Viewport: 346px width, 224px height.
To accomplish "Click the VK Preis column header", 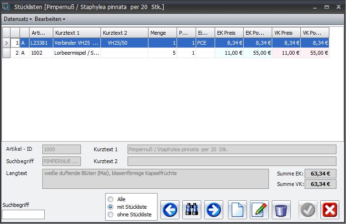I will click(x=286, y=33).
